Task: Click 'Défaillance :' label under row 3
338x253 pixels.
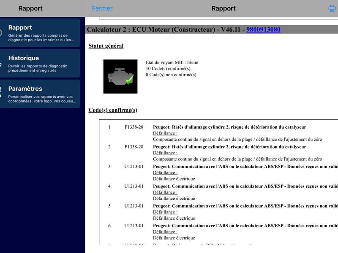Action: point(165,172)
